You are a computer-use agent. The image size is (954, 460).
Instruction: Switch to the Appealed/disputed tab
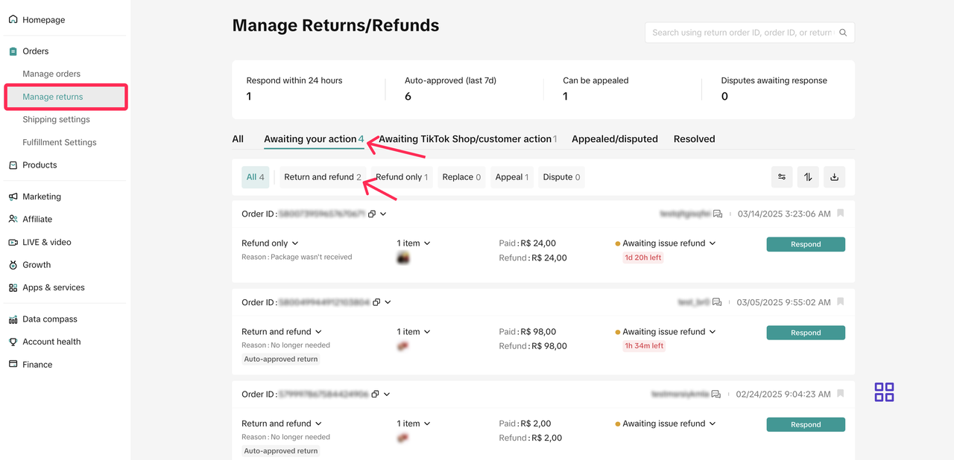pos(614,139)
